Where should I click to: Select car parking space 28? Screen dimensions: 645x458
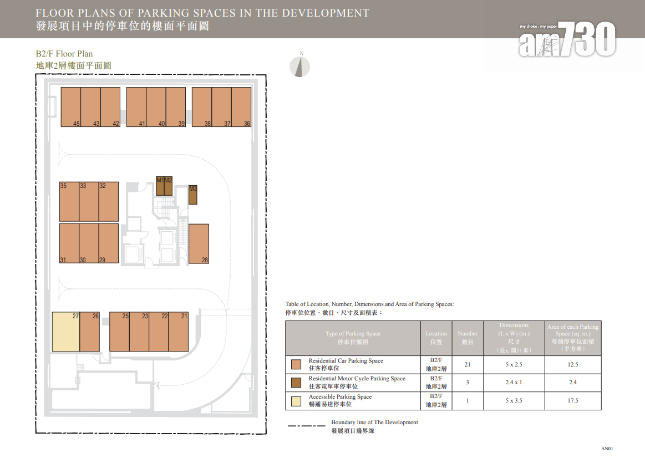click(x=199, y=243)
